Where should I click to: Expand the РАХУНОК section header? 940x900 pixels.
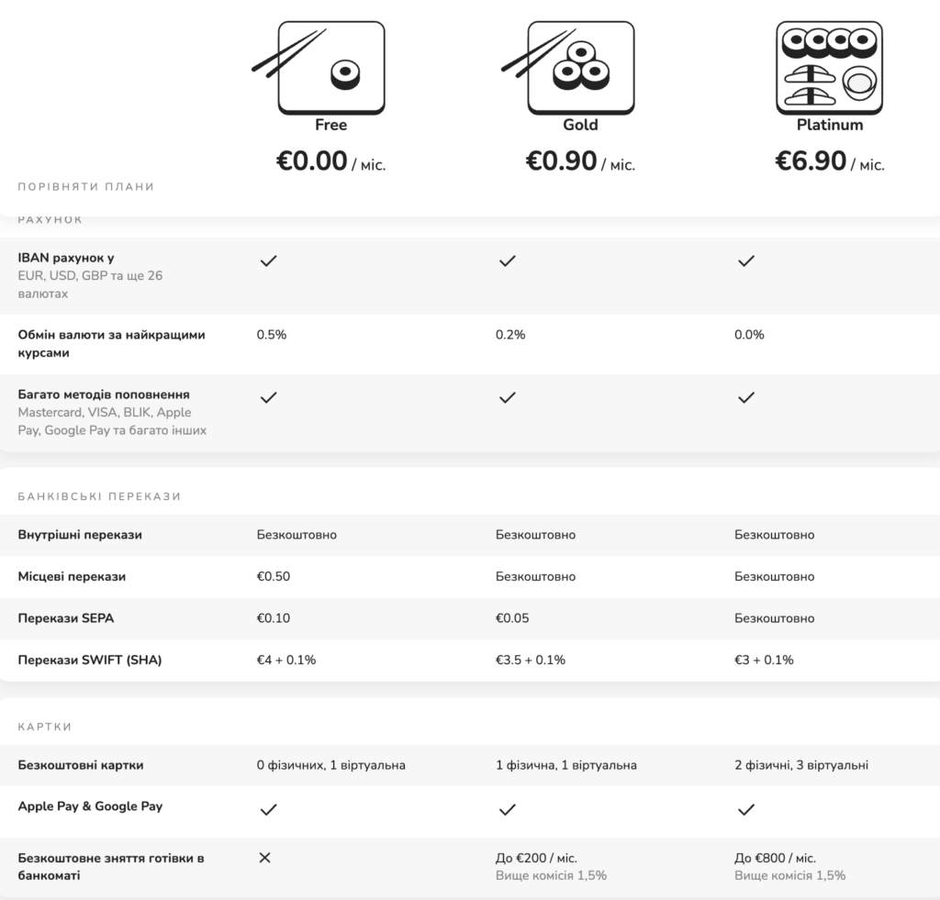tap(48, 219)
